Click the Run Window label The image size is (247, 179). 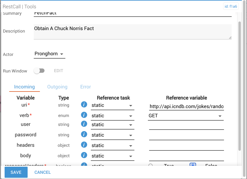point(15,71)
